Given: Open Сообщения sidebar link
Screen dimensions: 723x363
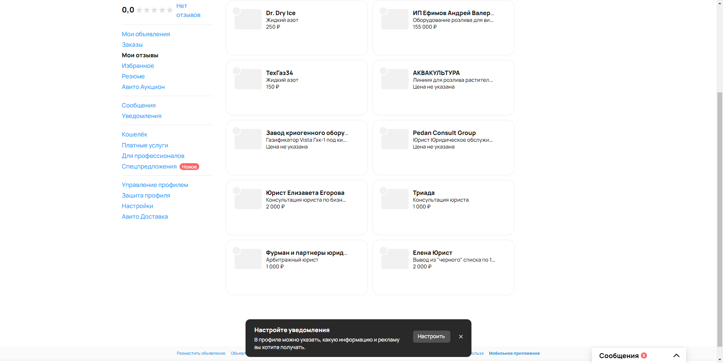Looking at the screenshot, I should 139,106.
